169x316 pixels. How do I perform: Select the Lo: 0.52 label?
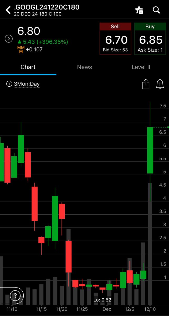point(103,300)
